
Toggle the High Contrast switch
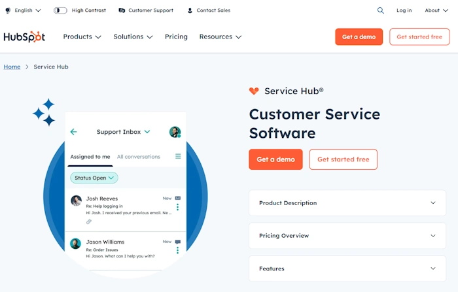pos(60,10)
